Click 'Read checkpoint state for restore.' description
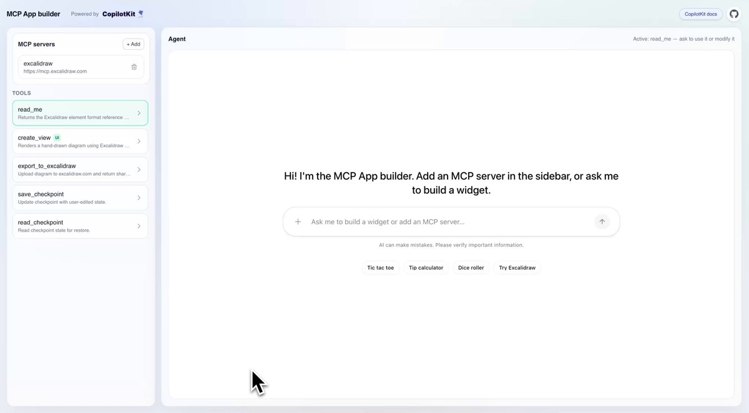Screen dimensions: 749x413 [54, 230]
